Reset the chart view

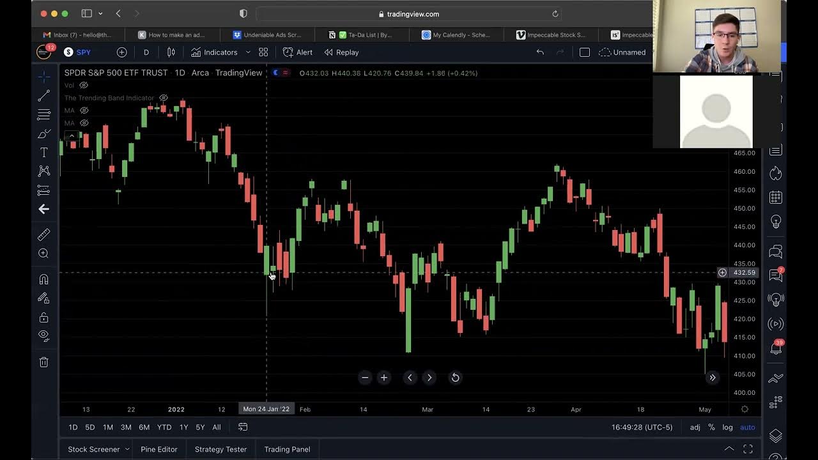coord(455,378)
